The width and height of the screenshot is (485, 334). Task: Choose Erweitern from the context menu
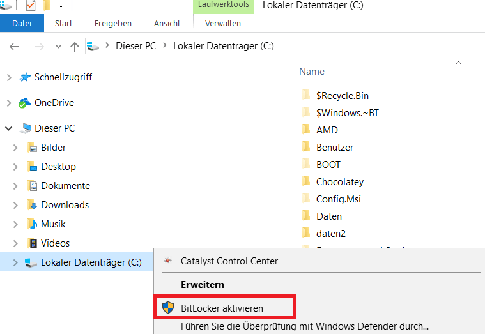(202, 284)
